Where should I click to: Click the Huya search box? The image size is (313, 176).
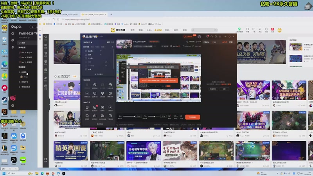pos(204,30)
